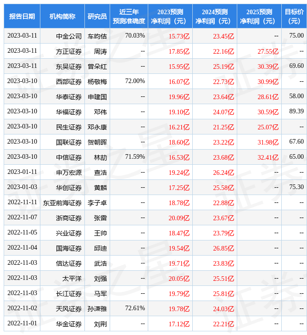Click the 2025预测净利润 column header
The image size is (307, 335).
point(259,16)
